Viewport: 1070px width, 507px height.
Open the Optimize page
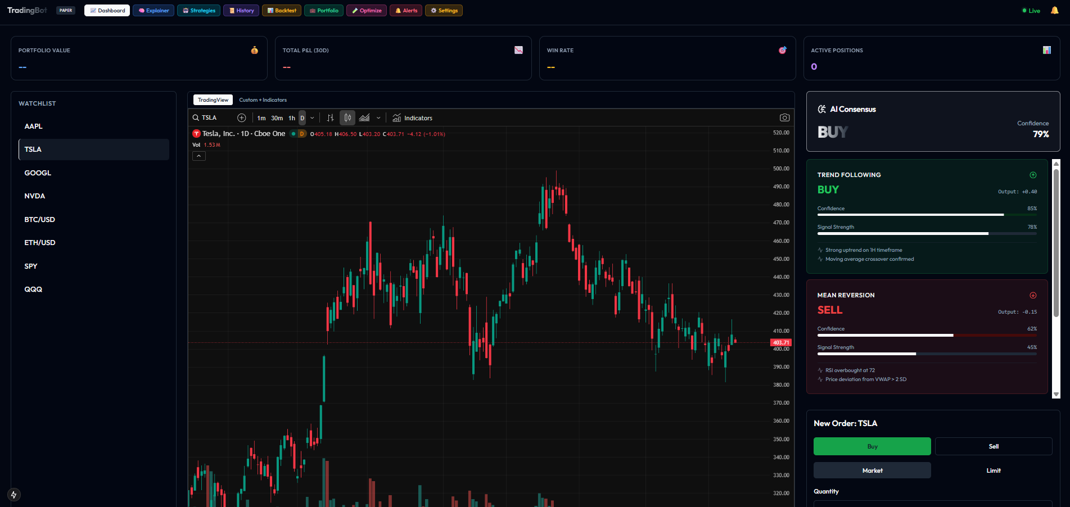tap(366, 10)
